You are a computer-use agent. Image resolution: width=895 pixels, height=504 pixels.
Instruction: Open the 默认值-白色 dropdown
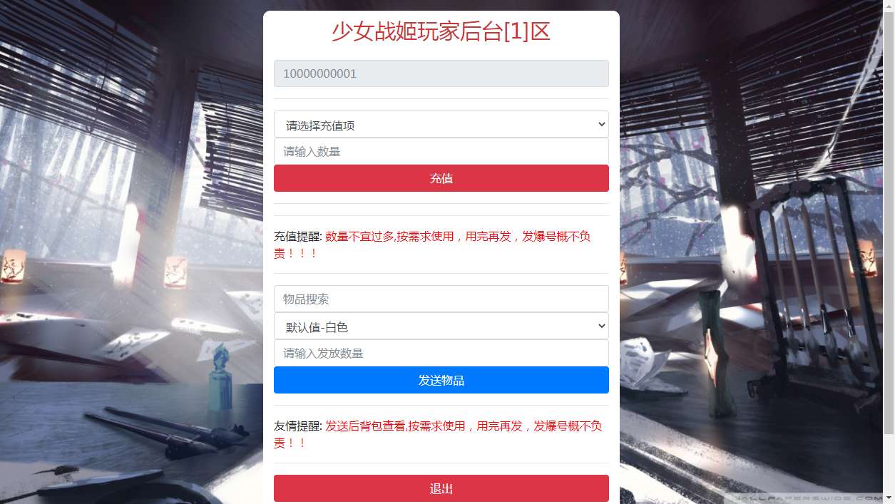[441, 326]
